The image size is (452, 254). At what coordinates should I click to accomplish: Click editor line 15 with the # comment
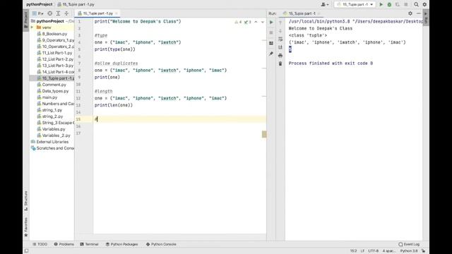tap(179, 119)
